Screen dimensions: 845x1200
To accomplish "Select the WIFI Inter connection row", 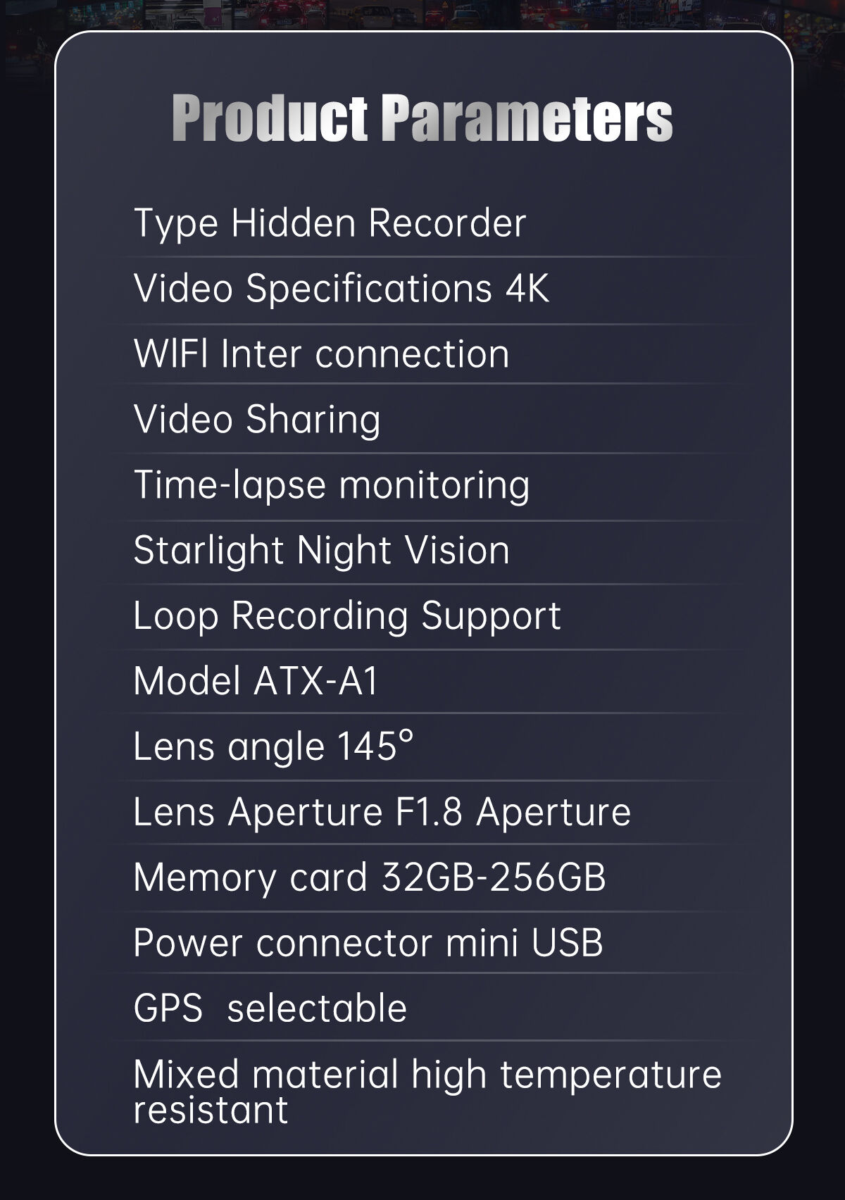I will point(321,354).
